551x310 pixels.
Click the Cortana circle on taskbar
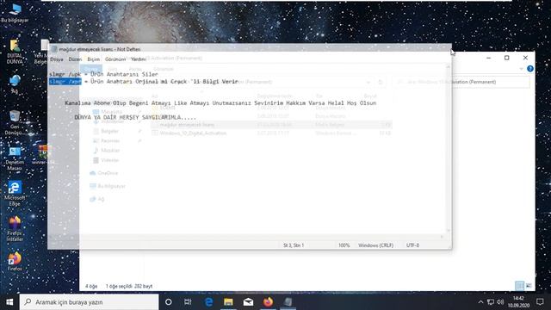tap(169, 302)
